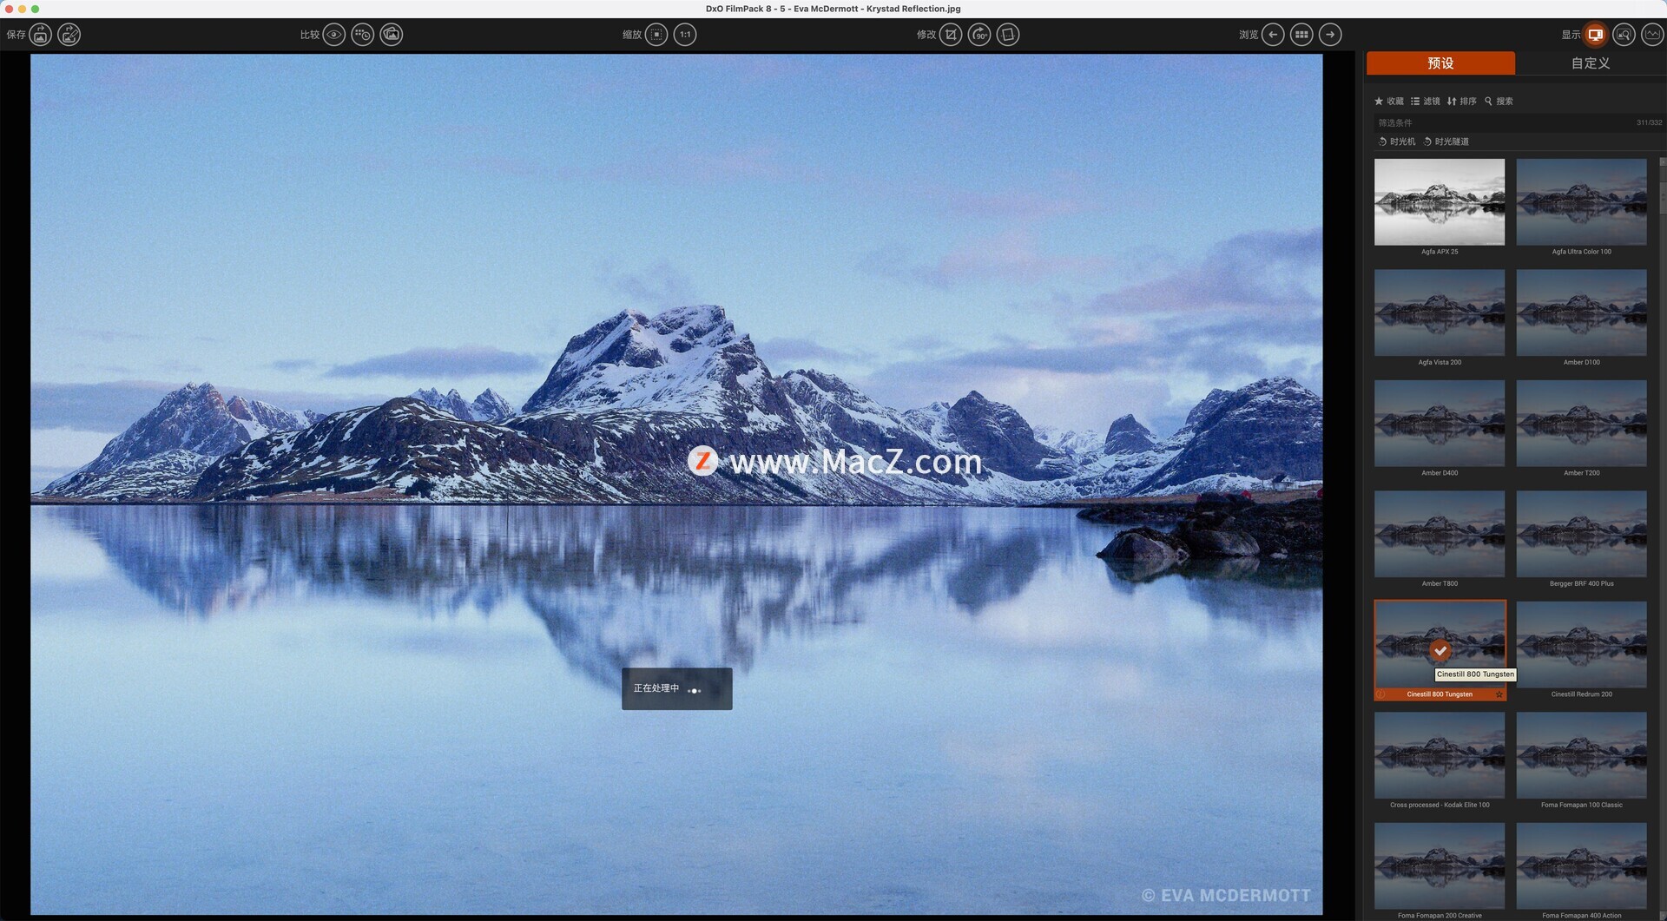The height and width of the screenshot is (921, 1667).
Task: Favorite Cinestill 800 Tungsten with star icon
Action: (1499, 694)
